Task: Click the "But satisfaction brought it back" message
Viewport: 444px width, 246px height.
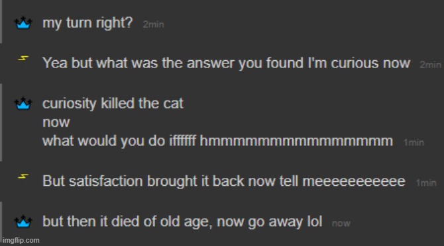Action: click(x=224, y=181)
